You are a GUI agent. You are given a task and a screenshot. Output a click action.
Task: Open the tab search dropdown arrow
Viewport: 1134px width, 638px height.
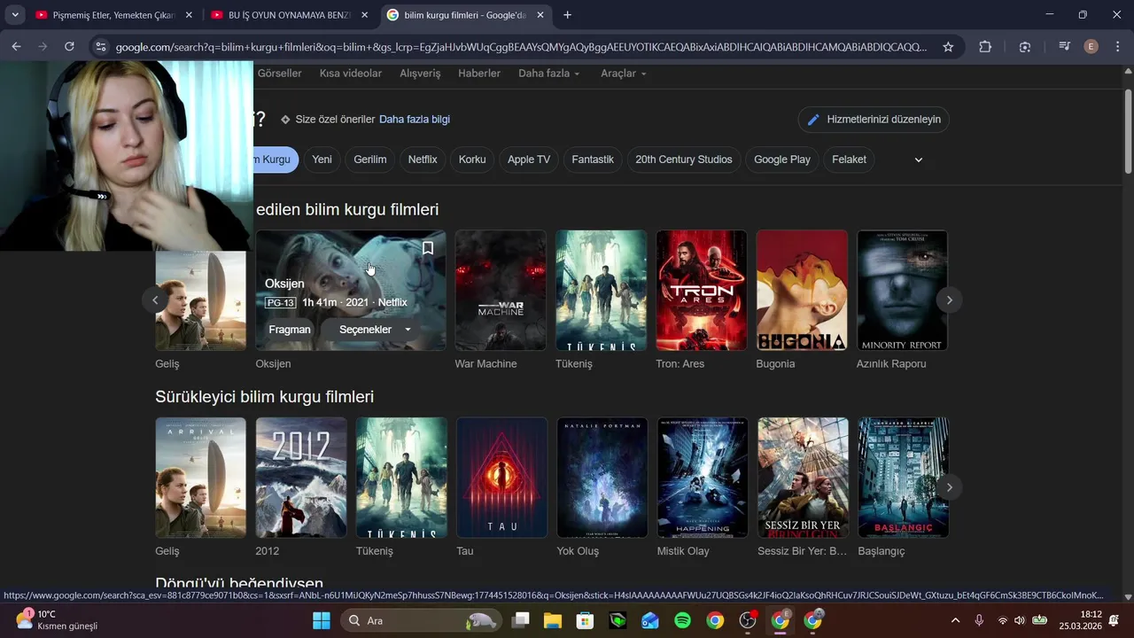pos(15,15)
